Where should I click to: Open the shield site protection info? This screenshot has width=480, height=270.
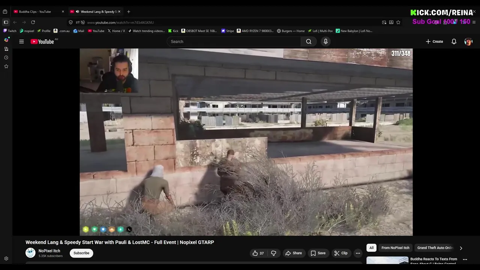tap(70, 22)
